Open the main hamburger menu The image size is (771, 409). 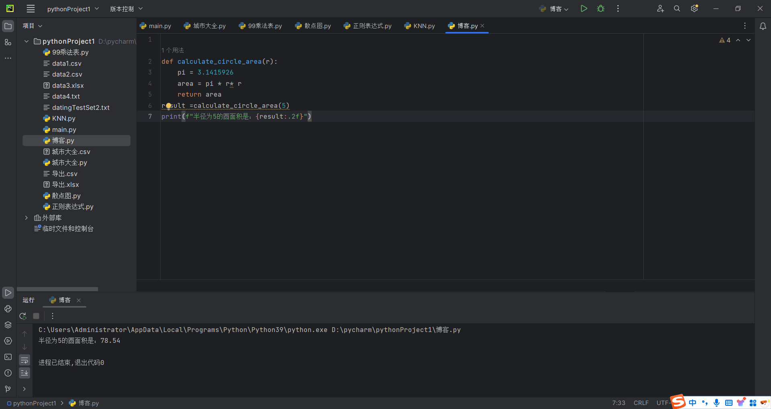coord(31,8)
